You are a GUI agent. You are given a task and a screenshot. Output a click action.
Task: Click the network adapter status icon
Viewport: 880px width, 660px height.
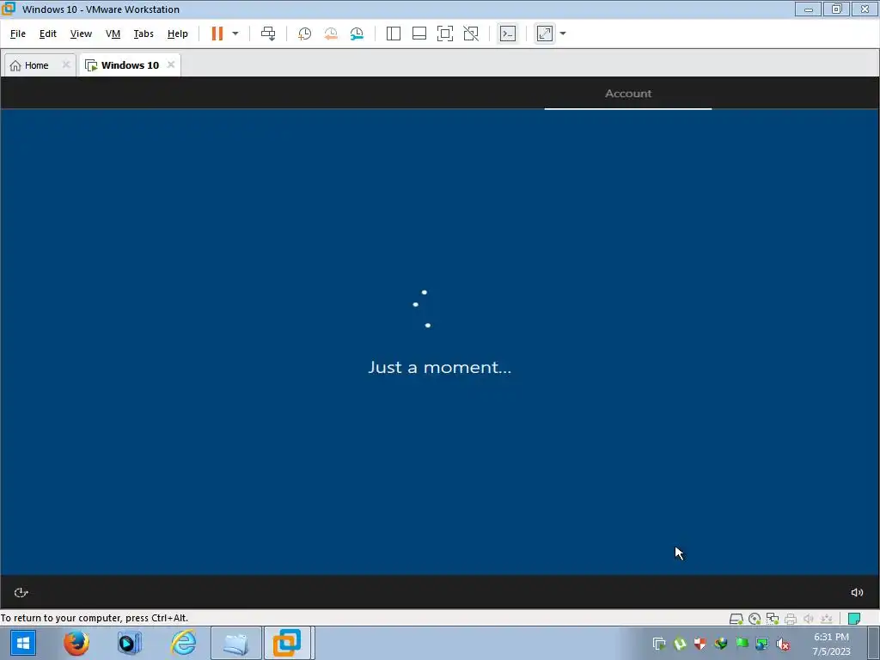[x=773, y=619]
